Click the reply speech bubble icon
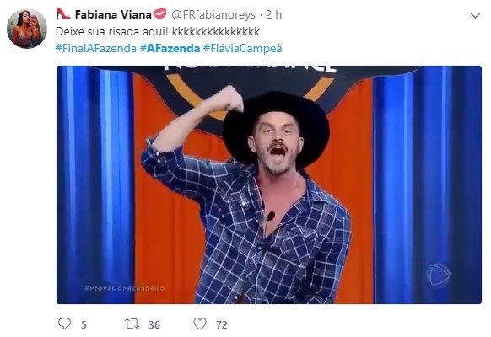Screen dimensions: 491x337 (64, 324)
